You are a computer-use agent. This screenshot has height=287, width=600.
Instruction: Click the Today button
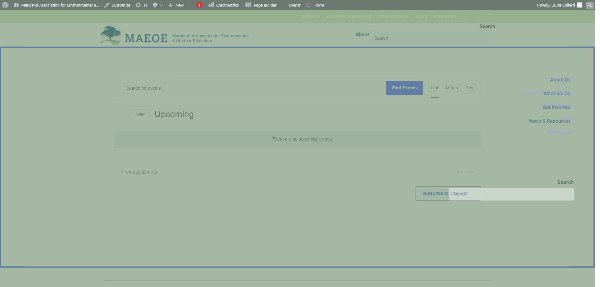point(140,114)
